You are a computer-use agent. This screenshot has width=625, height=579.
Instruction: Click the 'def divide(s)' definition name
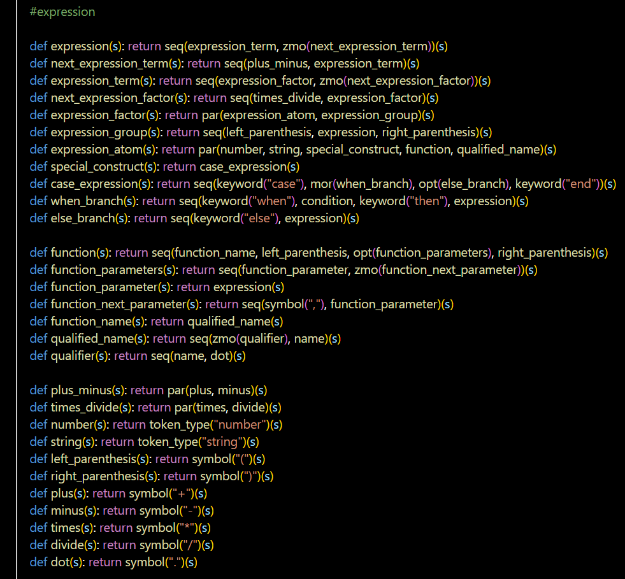(x=68, y=544)
